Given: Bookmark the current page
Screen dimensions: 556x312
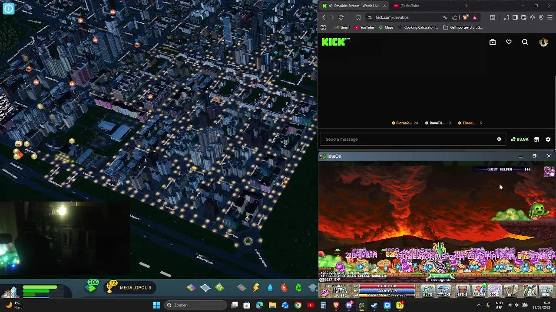Looking at the screenshot, I should pos(358,17).
